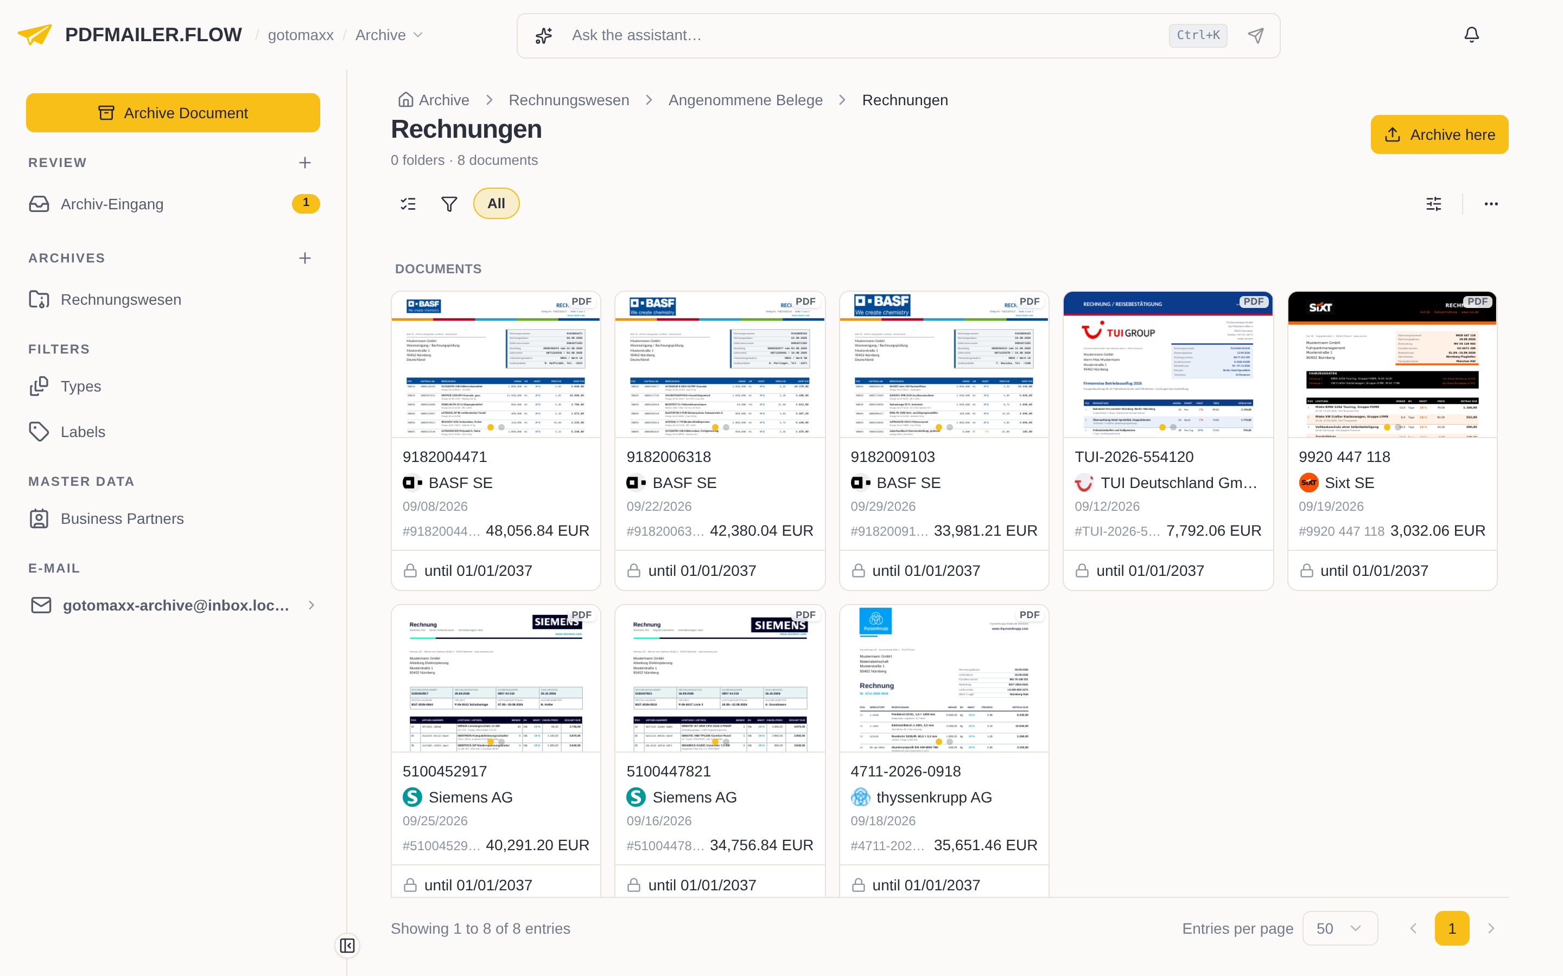Add a new Review item with plus icon

[305, 163]
